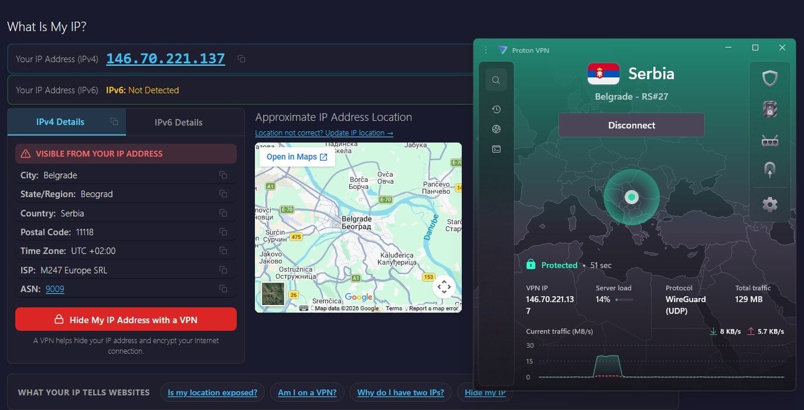This screenshot has width=804, height=410.
Task: Open the globe countries icon in Proton VPN
Action: [x=496, y=130]
